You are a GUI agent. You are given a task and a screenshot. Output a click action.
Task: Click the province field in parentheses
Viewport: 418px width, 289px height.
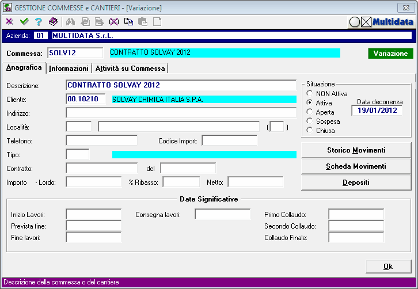point(277,127)
